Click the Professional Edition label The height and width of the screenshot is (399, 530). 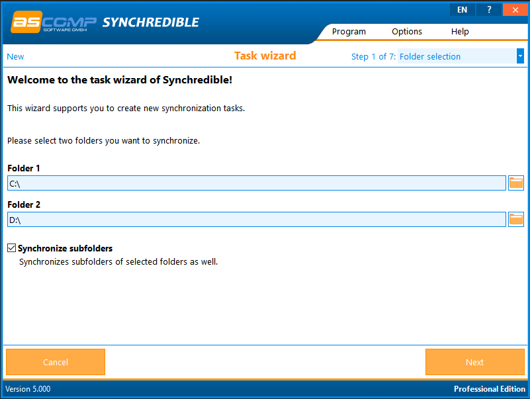(490, 389)
